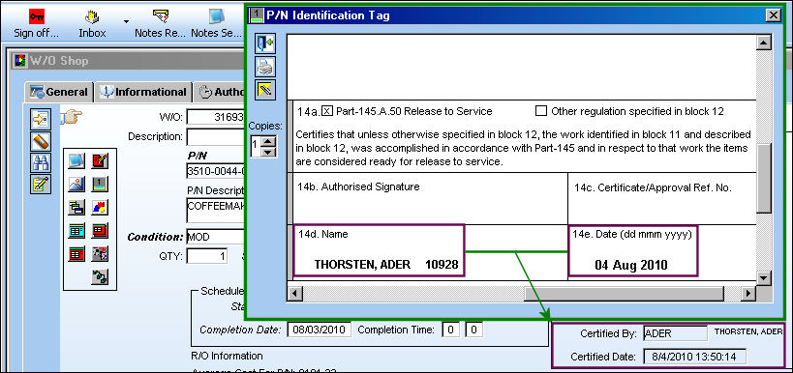Screen dimensions: 793x373
Task: Click the eraser icon in W/O Shop sidebar
Action: tap(40, 141)
